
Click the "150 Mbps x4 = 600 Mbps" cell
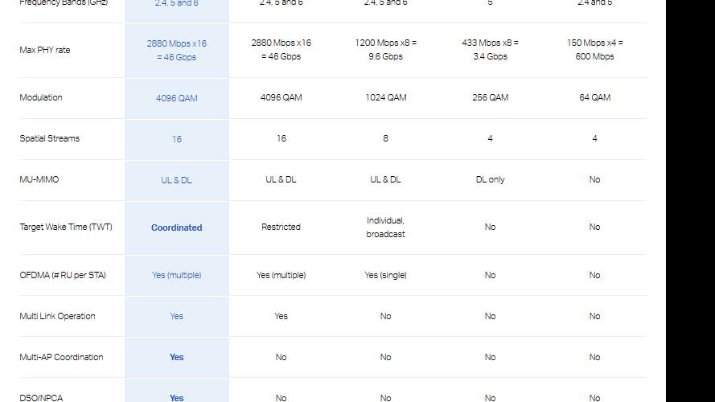(x=594, y=50)
